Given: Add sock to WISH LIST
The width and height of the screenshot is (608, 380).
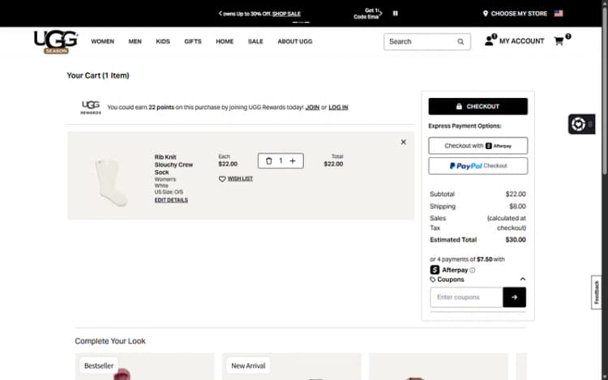Looking at the screenshot, I should pos(240,178).
